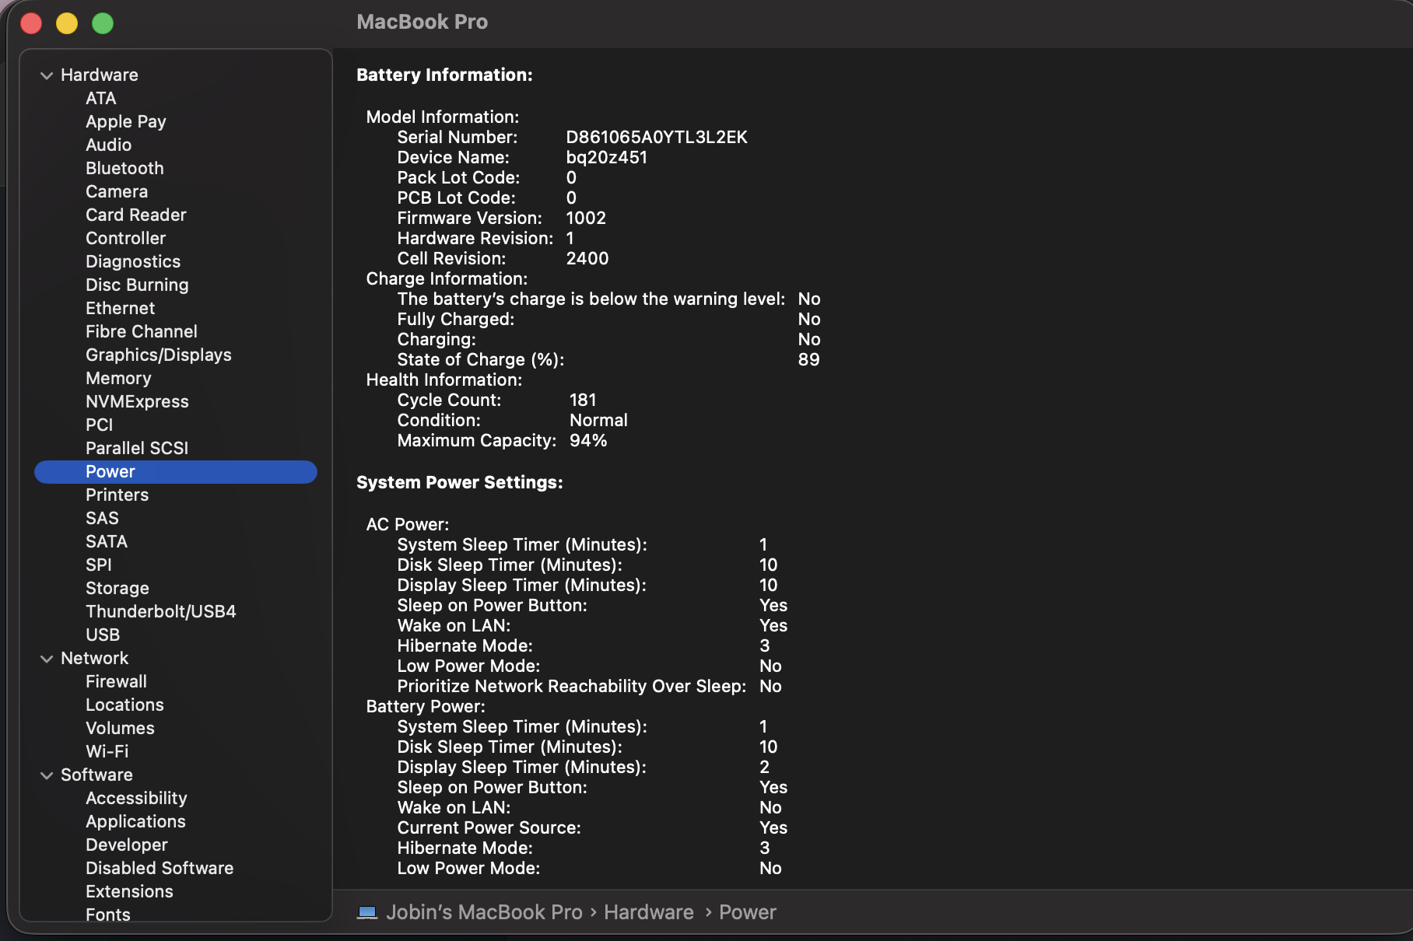The image size is (1413, 941).
Task: Select ATA in the sidebar
Action: pos(101,98)
